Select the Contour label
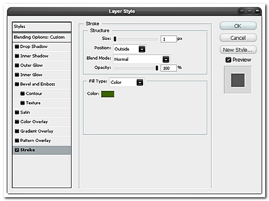 (34, 94)
